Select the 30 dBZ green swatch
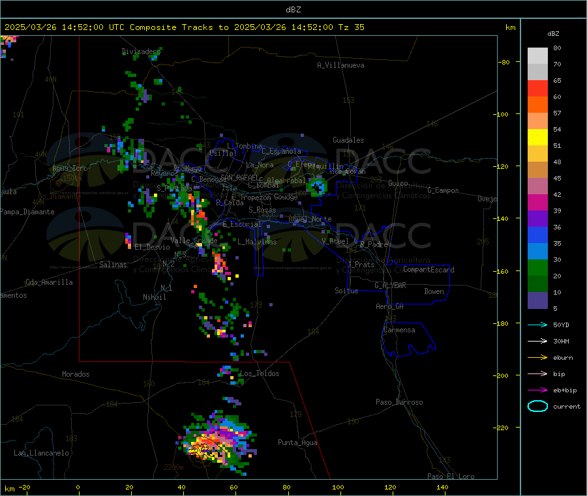Image resolution: width=587 pixels, height=496 pixels. point(537,267)
